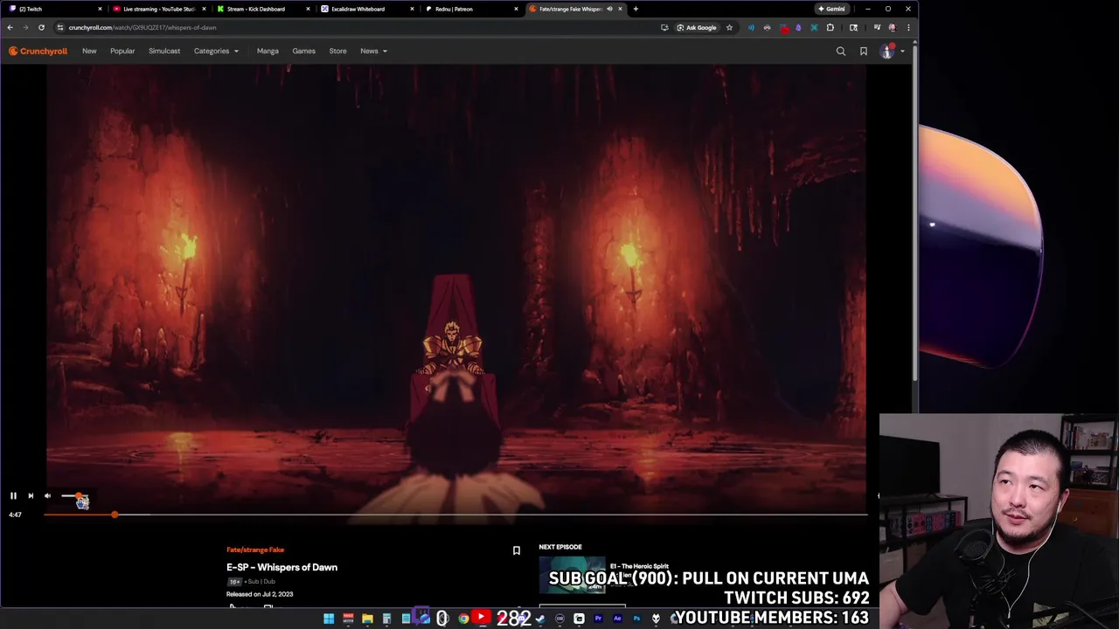Open the Crunchyroll home logo
Image resolution: width=1119 pixels, height=629 pixels.
[x=38, y=51]
